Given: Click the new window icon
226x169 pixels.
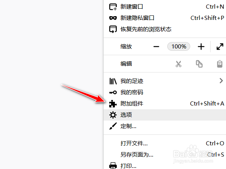Looking at the screenshot, I should (x=113, y=7).
